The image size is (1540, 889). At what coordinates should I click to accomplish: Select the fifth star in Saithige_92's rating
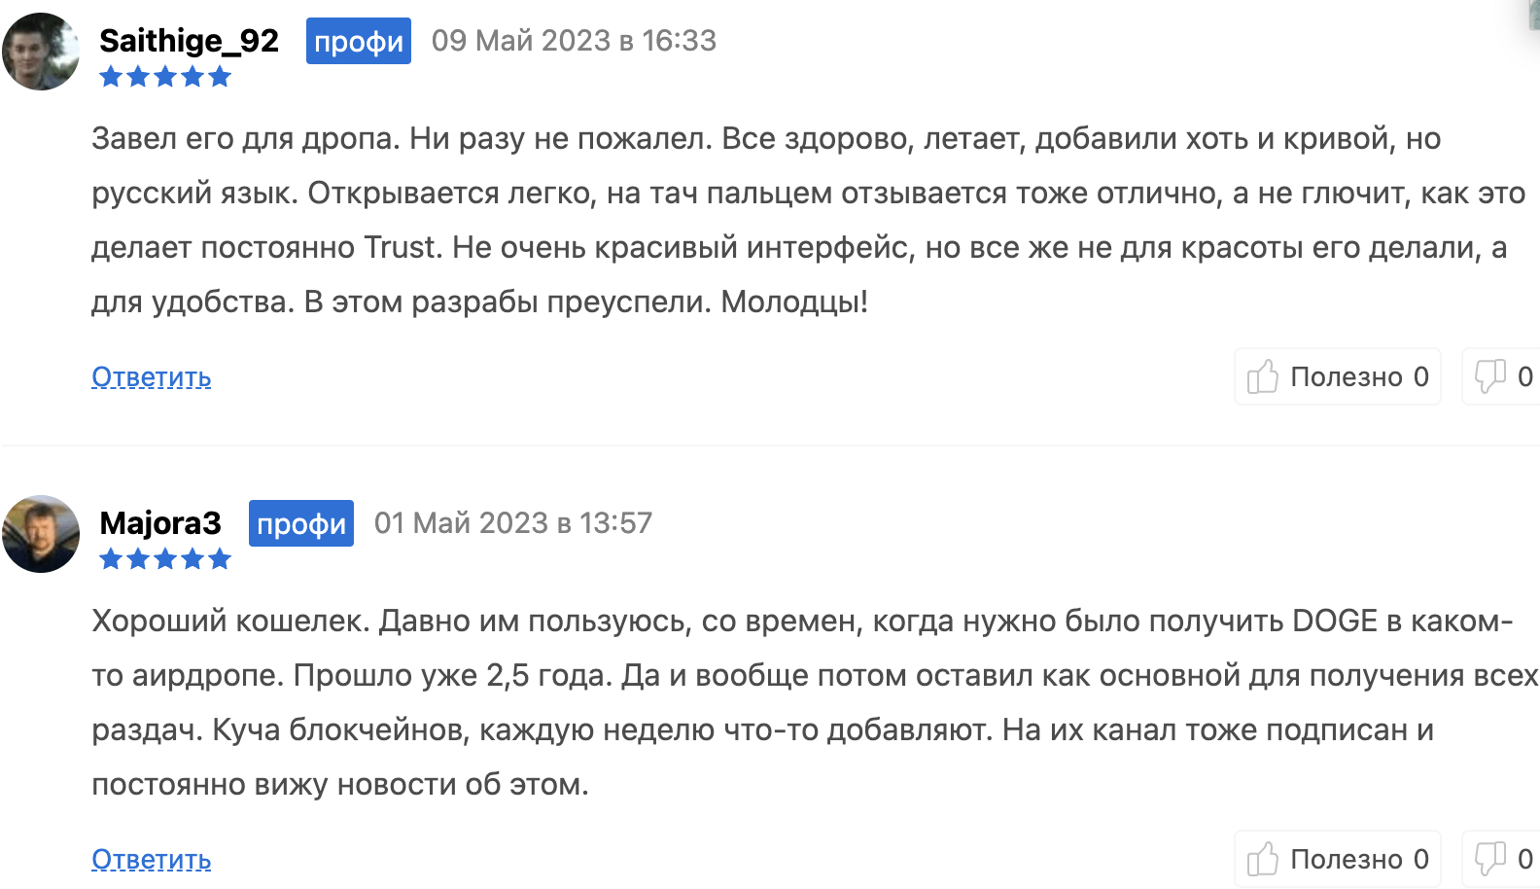coord(222,76)
